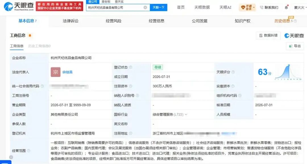Image resolution: width=307 pixels, height=164 pixels.
Task: Click the 存续 status badge
Action: tap(158, 67)
